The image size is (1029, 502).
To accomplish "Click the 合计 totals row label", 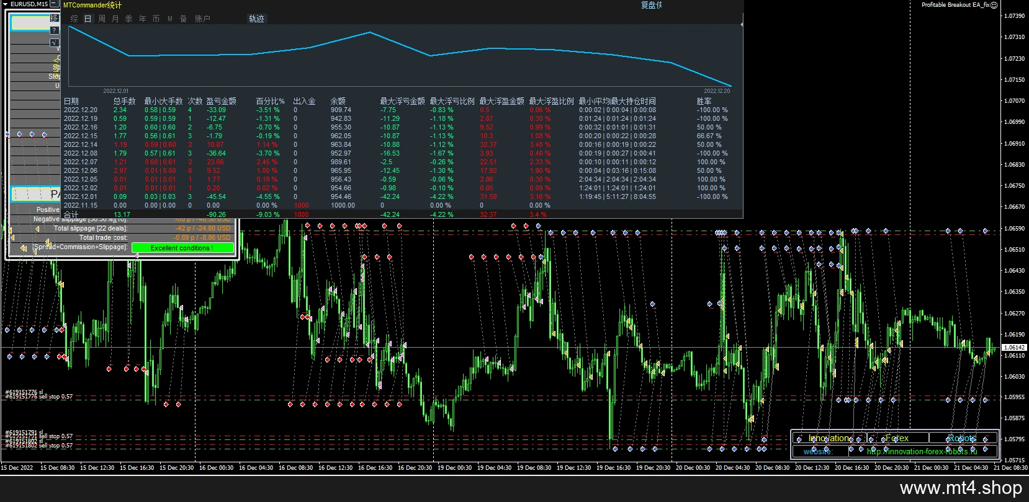I will [71, 214].
